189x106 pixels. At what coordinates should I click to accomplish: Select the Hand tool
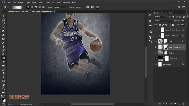3,85
